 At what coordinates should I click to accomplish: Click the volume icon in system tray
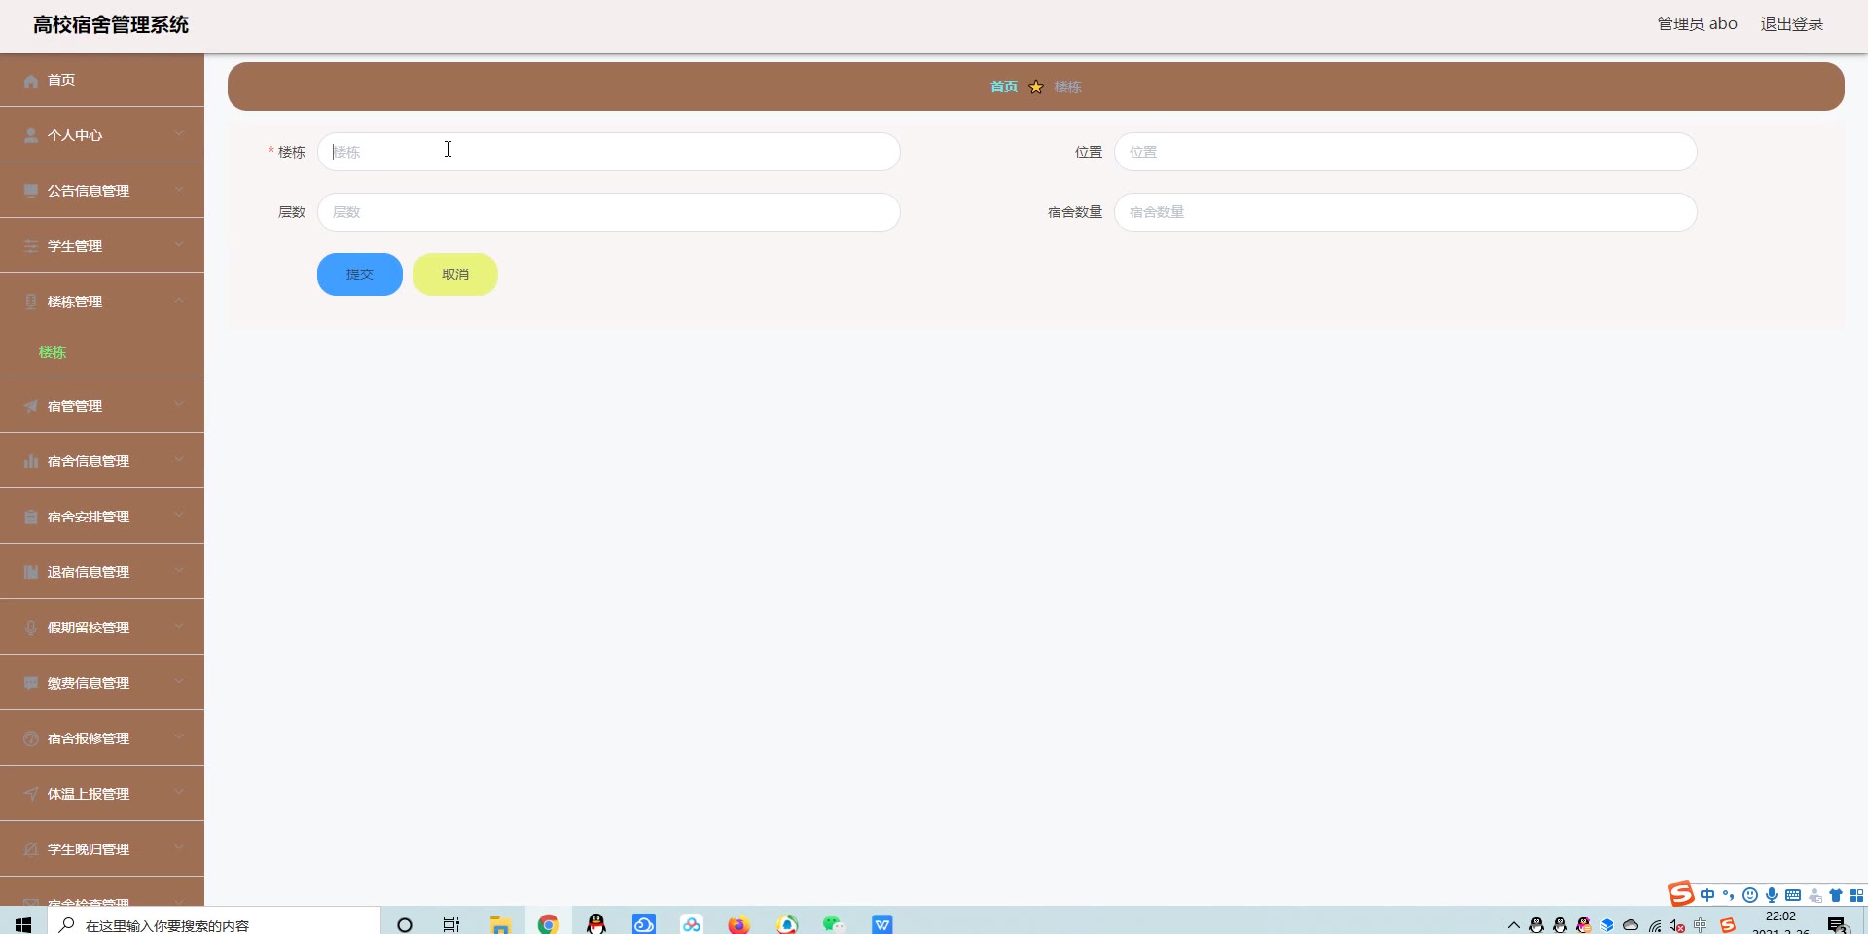pyautogui.click(x=1677, y=925)
